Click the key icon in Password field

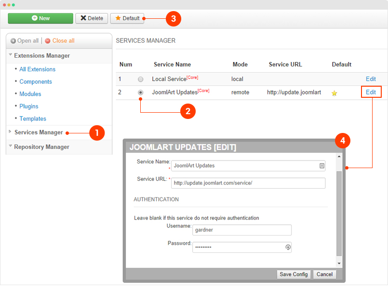[x=288, y=247]
